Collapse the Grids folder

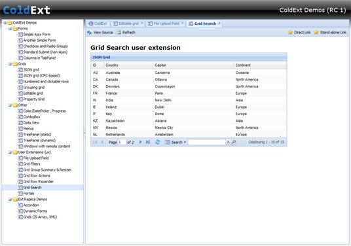tap(10, 64)
